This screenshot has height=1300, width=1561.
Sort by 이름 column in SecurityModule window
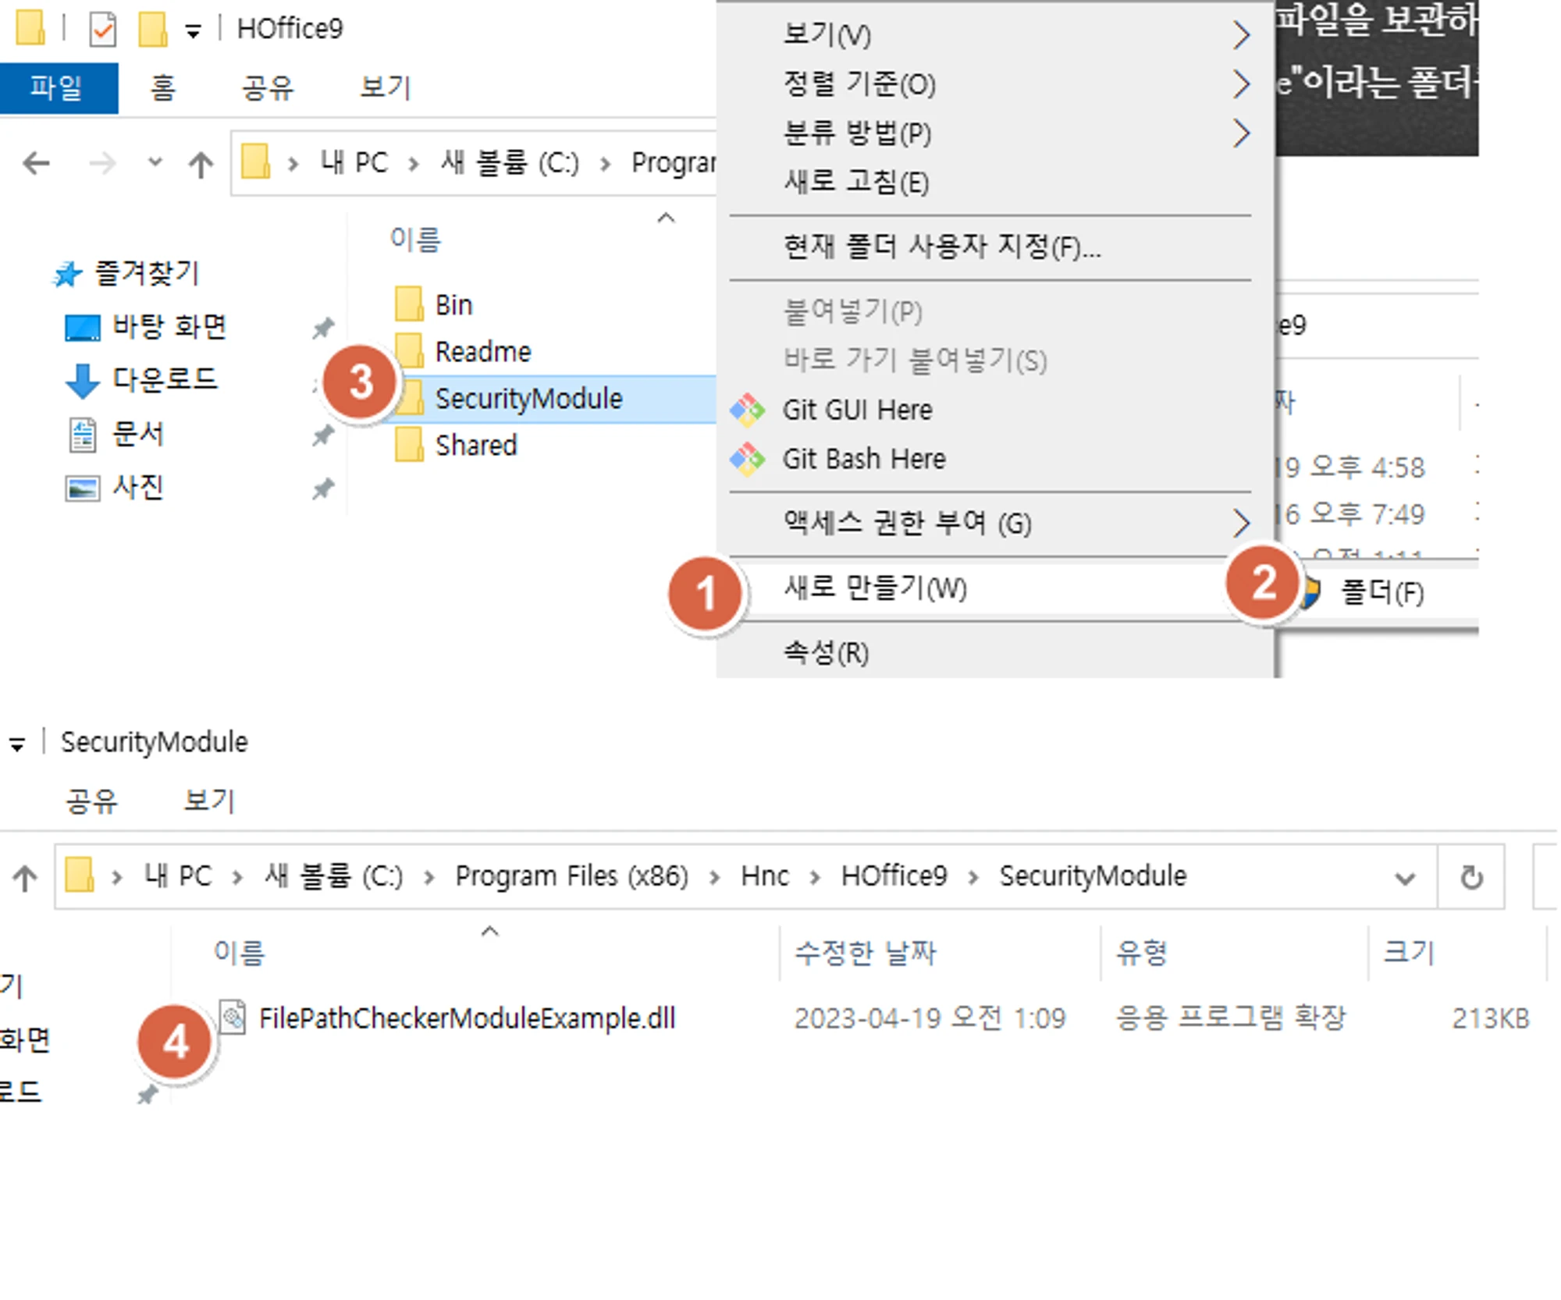(240, 953)
